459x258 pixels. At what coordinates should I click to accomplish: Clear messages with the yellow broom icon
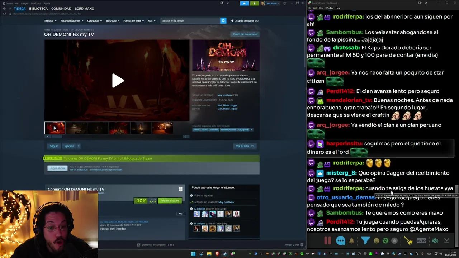pyautogui.click(x=408, y=241)
